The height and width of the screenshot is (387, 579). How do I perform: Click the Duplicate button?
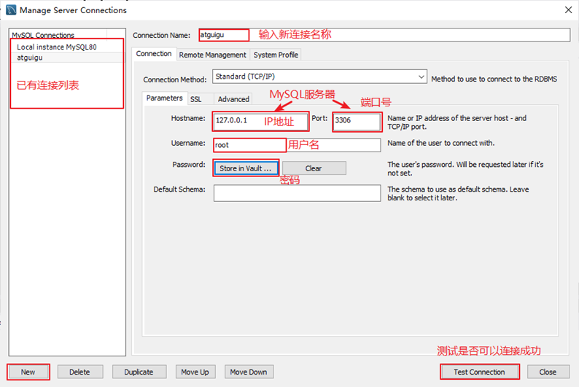(139, 372)
